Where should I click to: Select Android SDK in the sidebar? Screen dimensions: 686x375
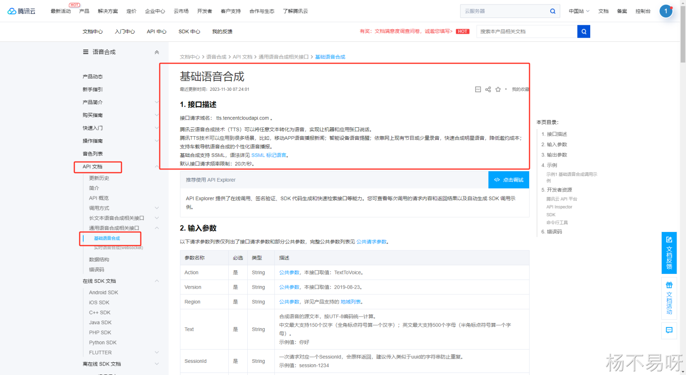pyautogui.click(x=103, y=293)
